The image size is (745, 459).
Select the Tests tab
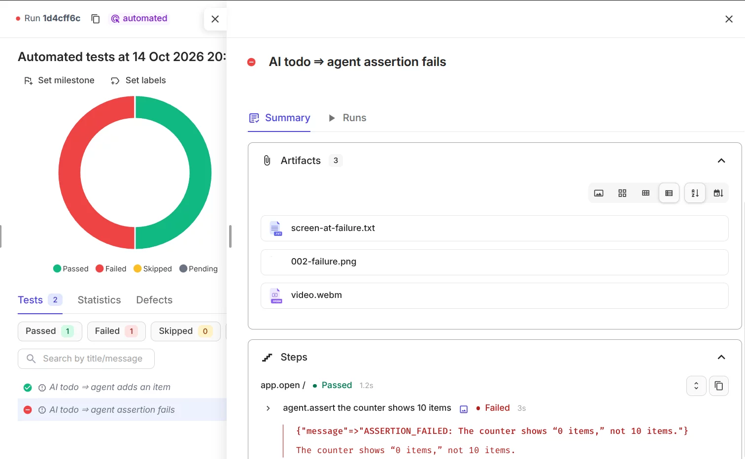click(40, 300)
